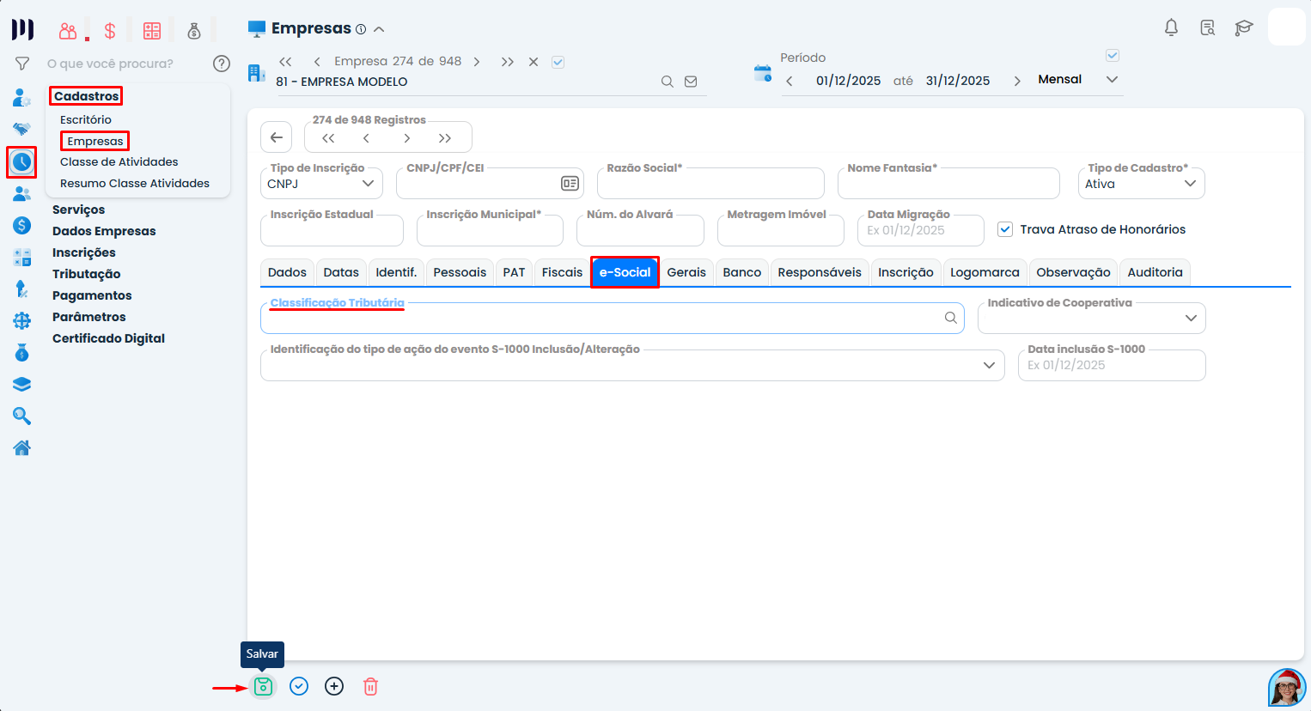This screenshot has width=1311, height=711.
Task: Click the plus add new record icon
Action: point(334,686)
